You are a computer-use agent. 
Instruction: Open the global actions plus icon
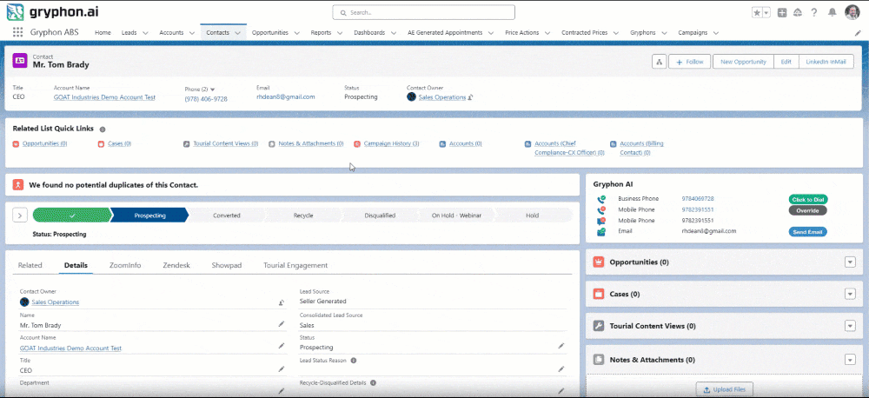782,13
